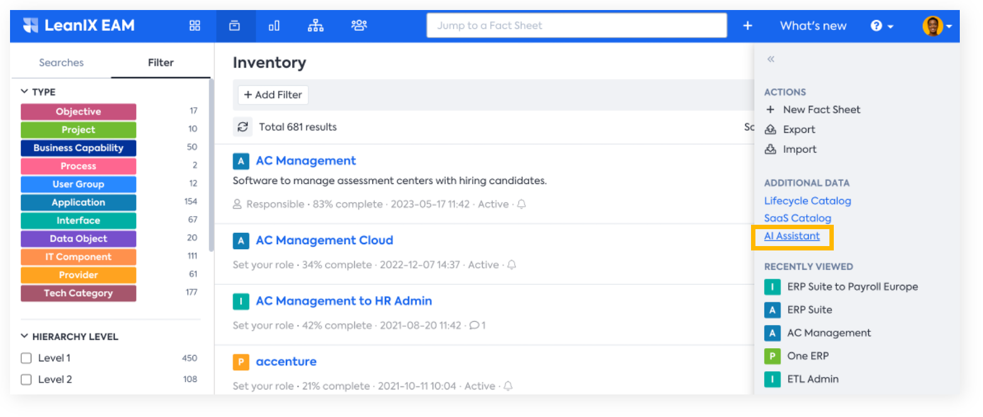Open the Inventory icon in navbar

pyautogui.click(x=234, y=26)
